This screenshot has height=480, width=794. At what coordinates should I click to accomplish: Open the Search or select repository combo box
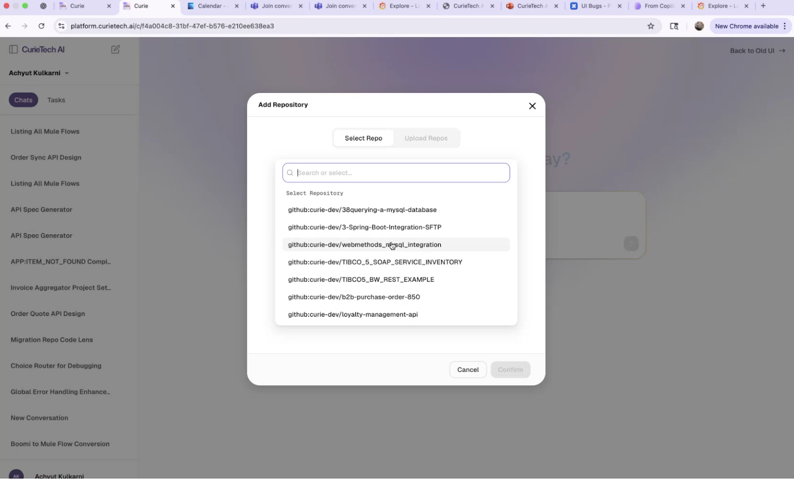tap(396, 172)
